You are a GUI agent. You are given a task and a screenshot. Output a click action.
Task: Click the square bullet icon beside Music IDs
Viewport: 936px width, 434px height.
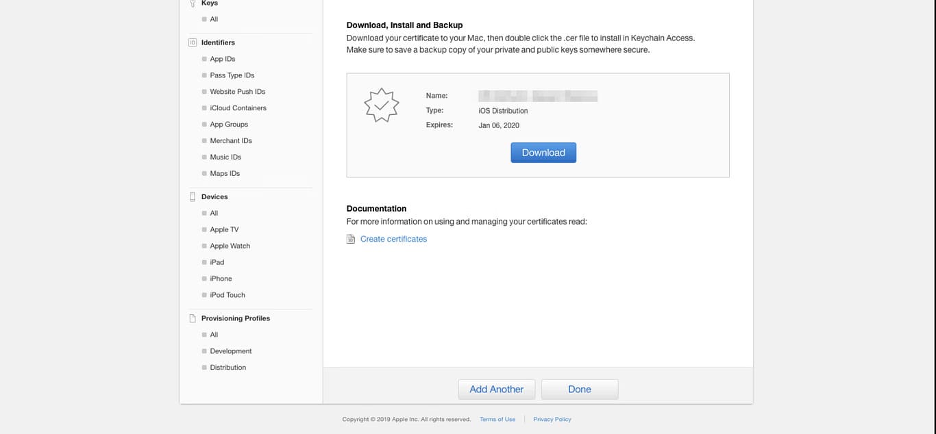(x=204, y=157)
